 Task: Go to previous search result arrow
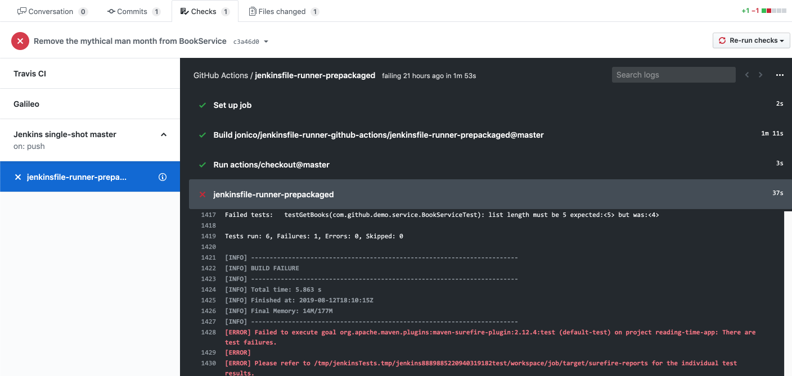(747, 75)
